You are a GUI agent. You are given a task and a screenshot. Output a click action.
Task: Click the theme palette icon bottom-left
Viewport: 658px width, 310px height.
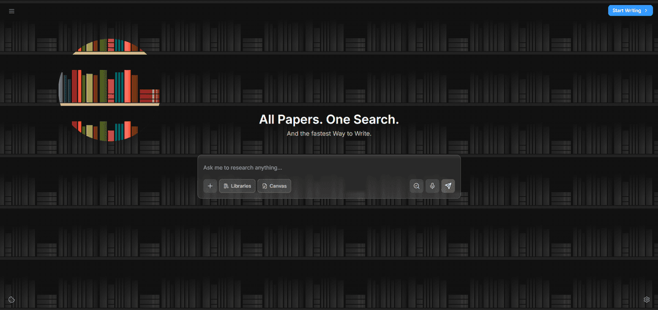point(12,300)
